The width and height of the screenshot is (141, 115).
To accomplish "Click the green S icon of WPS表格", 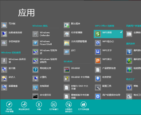I will (98, 34).
